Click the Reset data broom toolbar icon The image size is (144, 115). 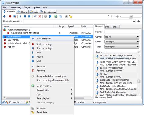[70, 16]
